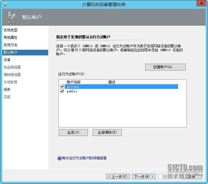208x184 pixels.
Task: Click the blue help question mark icon
Action: point(59,158)
